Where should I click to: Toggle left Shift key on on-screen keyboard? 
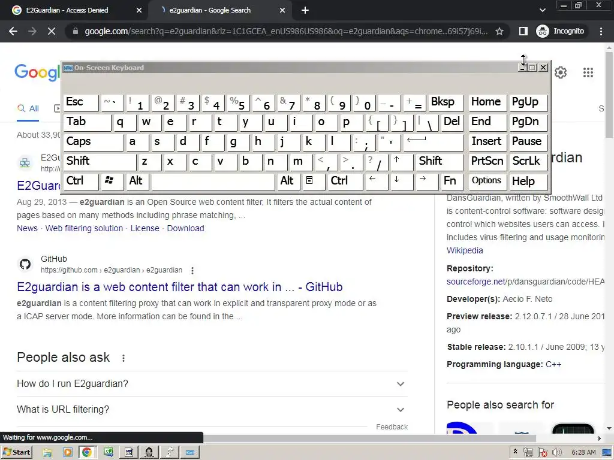[x=100, y=161]
